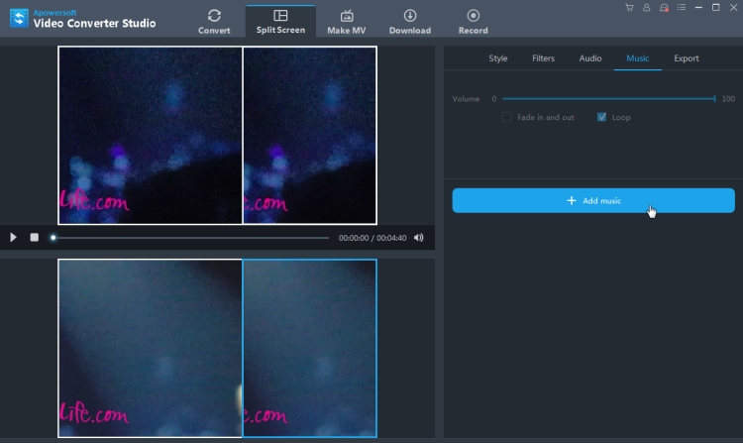Switch to the Filters tab
Screen dimensions: 743x443
(543, 58)
